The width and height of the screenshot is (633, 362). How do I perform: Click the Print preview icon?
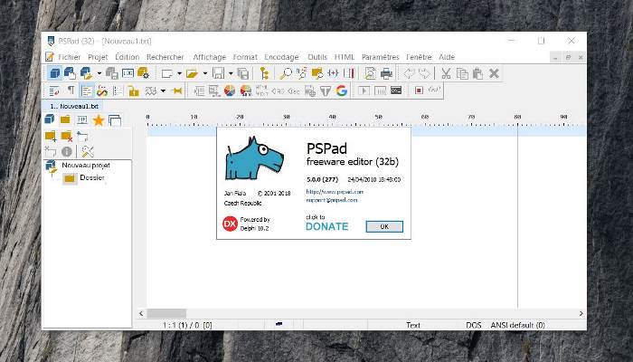click(x=370, y=73)
